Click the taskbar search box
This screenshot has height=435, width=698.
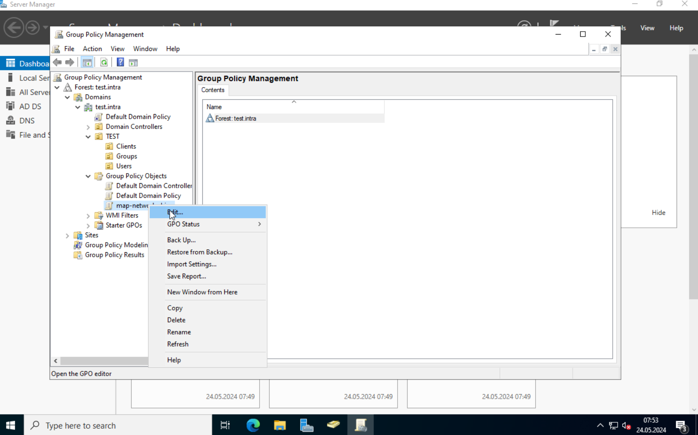118,425
